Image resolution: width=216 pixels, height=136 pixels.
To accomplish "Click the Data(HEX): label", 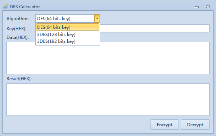I will pyautogui.click(x=18, y=37).
